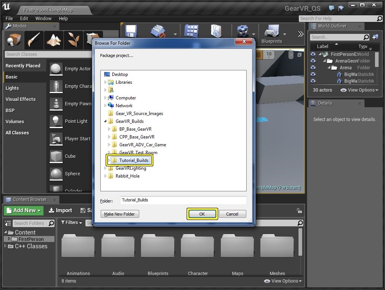Toggle visibility of Arena folder row
This screenshot has width=385, height=290.
click(x=313, y=68)
